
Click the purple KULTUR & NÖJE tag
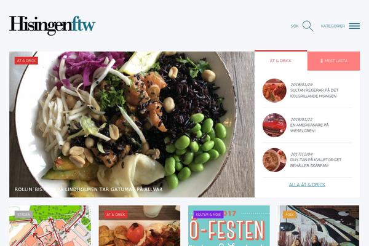tap(208, 215)
